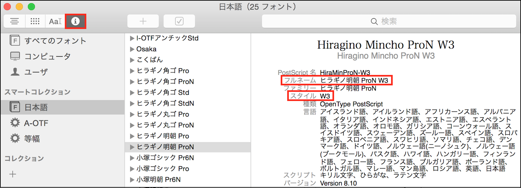
Task: Expand ヒラギノ丸ゴ ProN family
Action: point(132,125)
